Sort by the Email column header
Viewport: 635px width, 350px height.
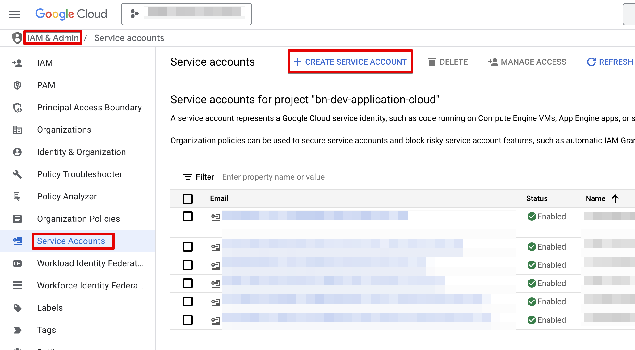point(219,198)
